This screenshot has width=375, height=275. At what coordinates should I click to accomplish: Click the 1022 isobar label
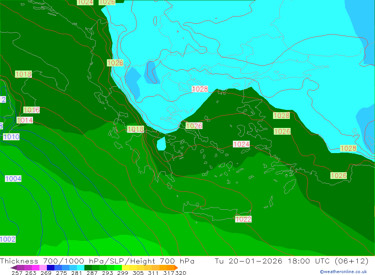pos(243,219)
